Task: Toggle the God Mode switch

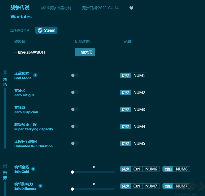Action: (75, 75)
